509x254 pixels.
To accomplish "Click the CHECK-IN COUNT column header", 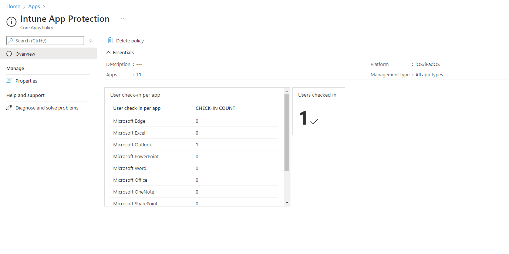I will point(215,108).
